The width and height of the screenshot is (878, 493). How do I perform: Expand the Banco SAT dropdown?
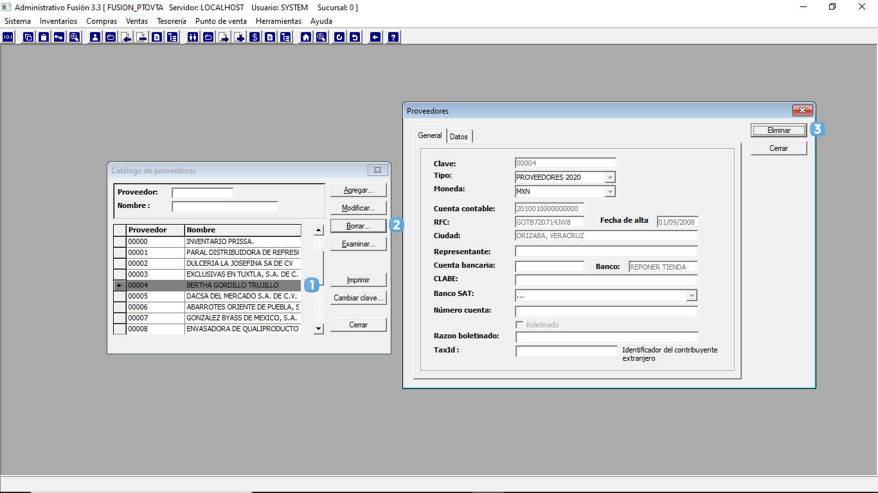(692, 296)
